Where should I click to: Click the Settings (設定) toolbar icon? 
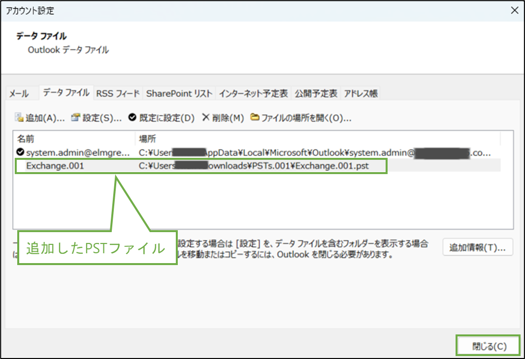coord(76,118)
